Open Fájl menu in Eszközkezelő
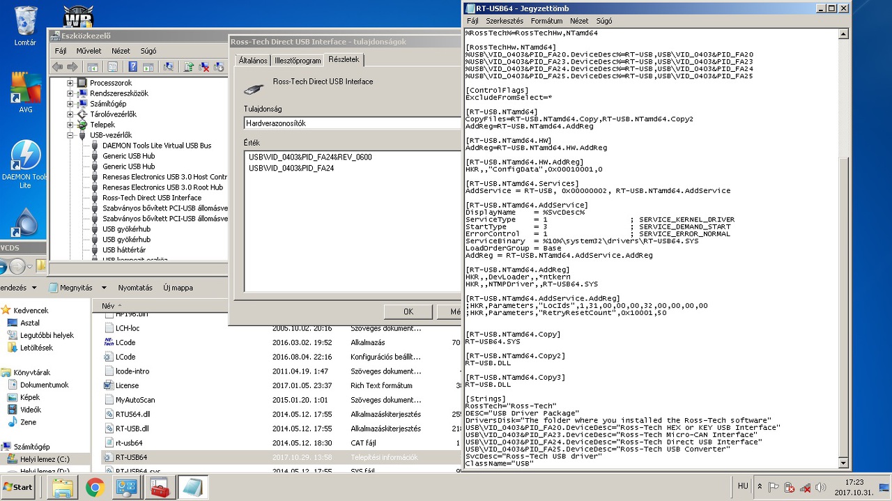The image size is (892, 501). point(61,51)
